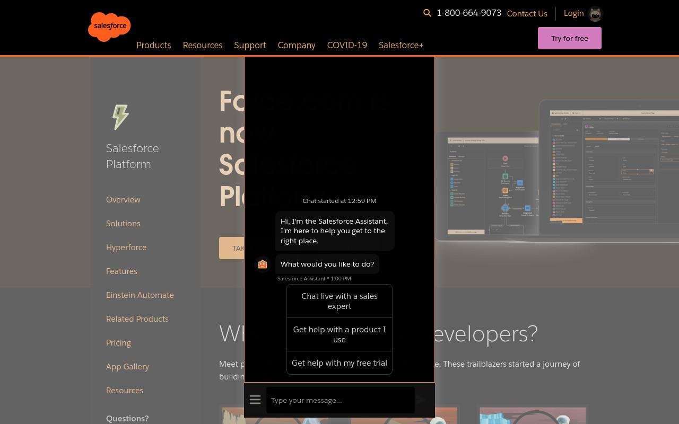Click the Login link

click(x=573, y=13)
